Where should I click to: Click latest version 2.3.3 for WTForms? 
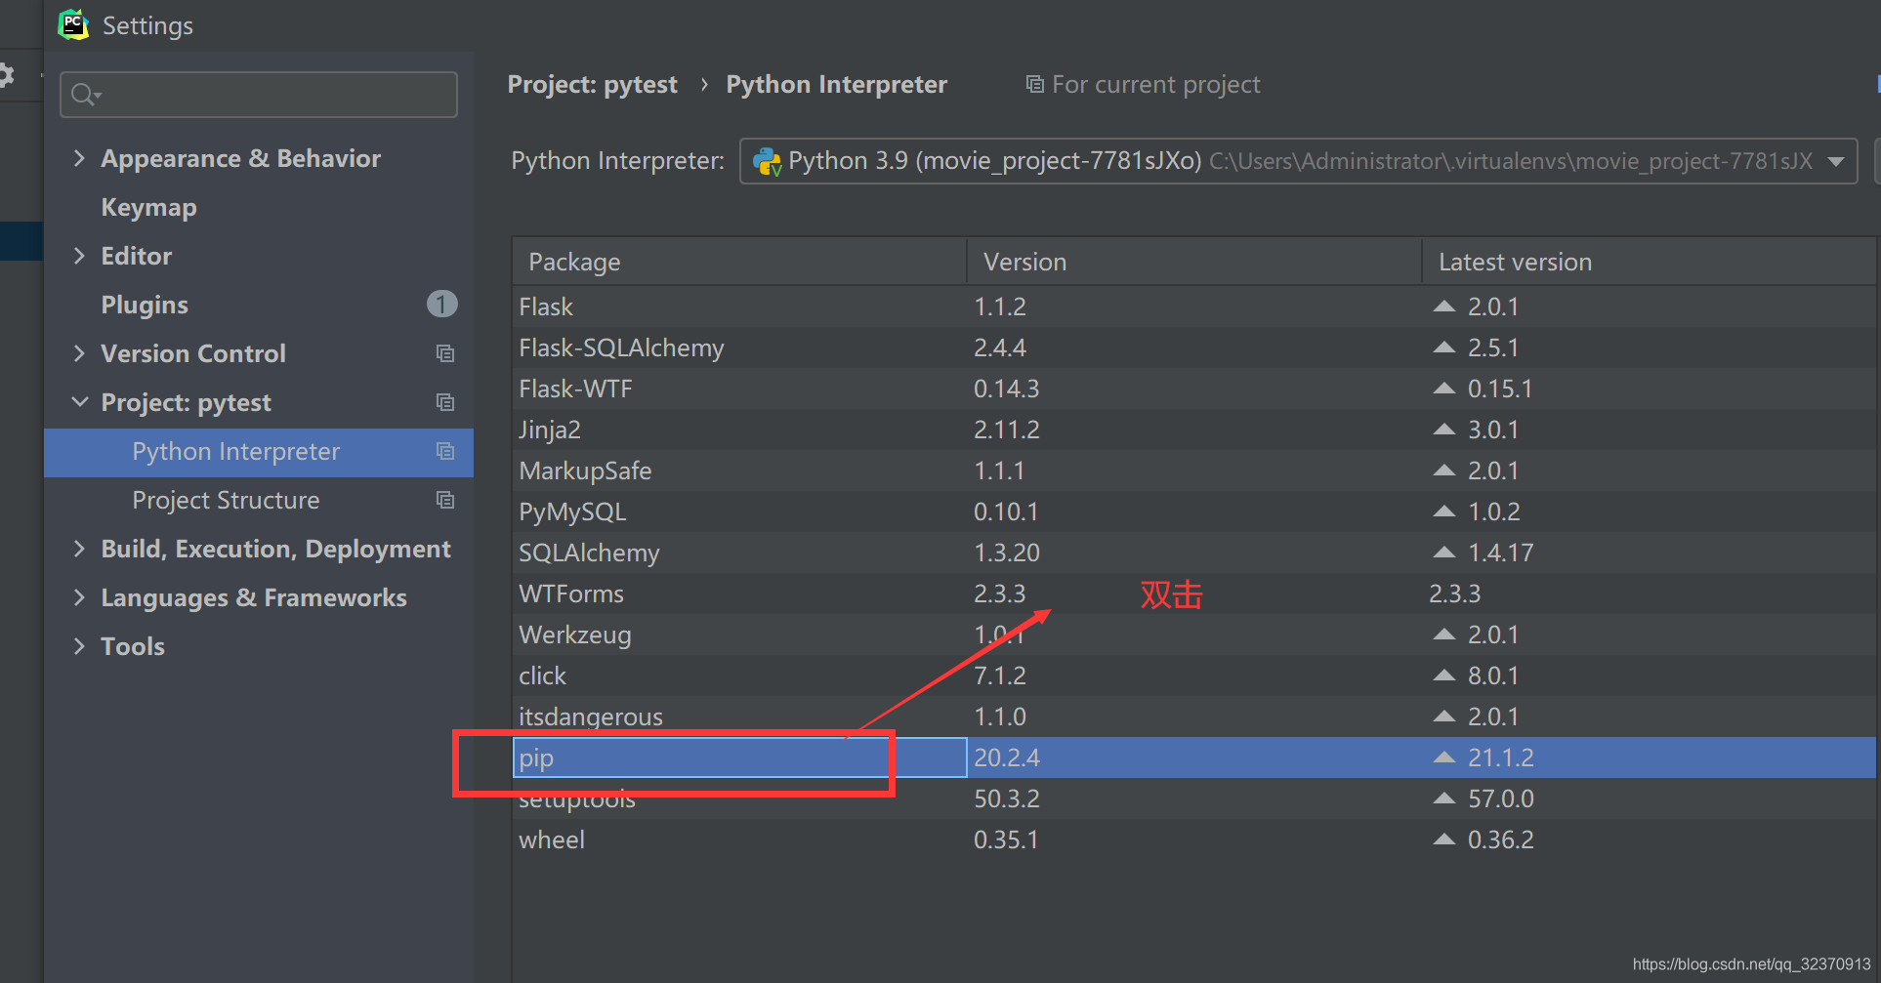tap(1455, 594)
